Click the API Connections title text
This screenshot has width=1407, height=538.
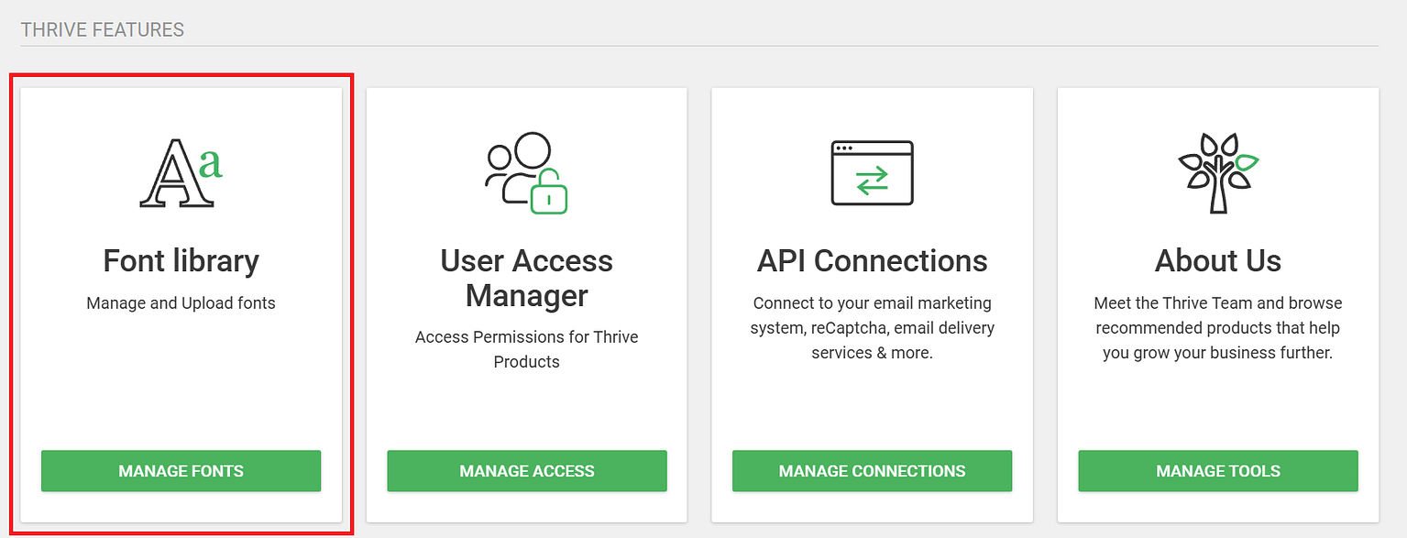tap(872, 261)
